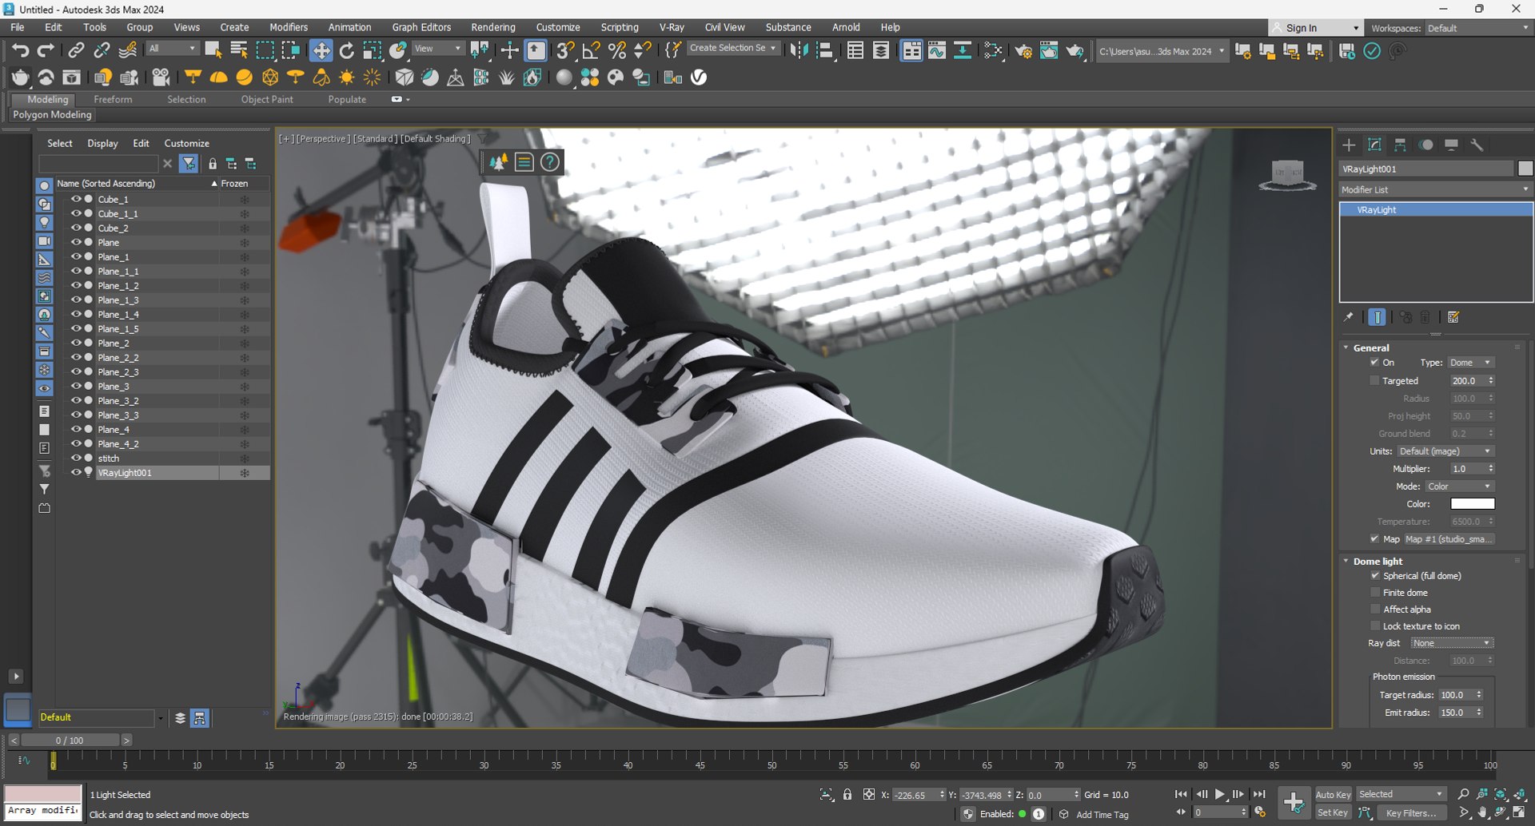Click the Play Animation button
The width and height of the screenshot is (1535, 826).
pos(1220,794)
